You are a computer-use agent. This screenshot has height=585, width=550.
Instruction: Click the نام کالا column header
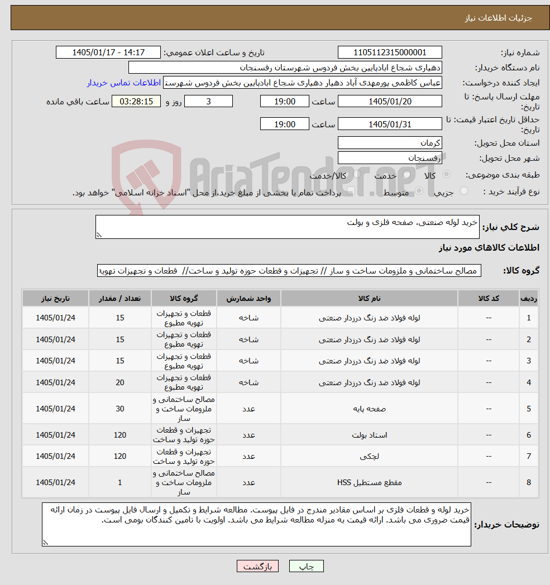(x=369, y=299)
